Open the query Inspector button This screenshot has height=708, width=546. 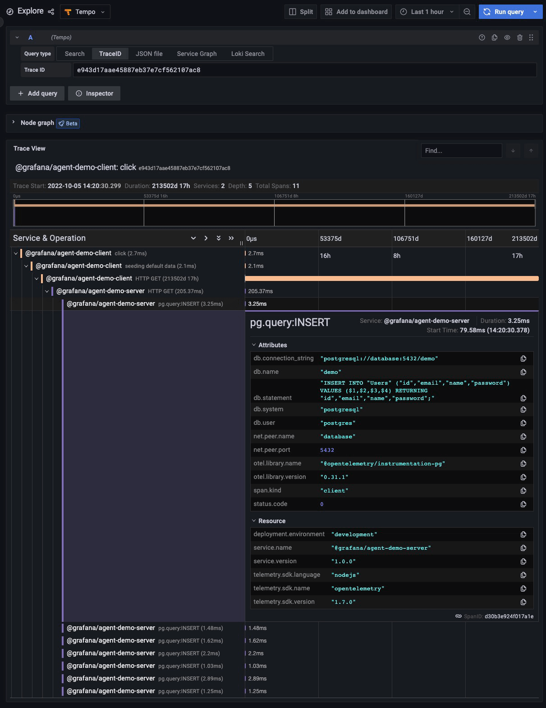pyautogui.click(x=94, y=93)
